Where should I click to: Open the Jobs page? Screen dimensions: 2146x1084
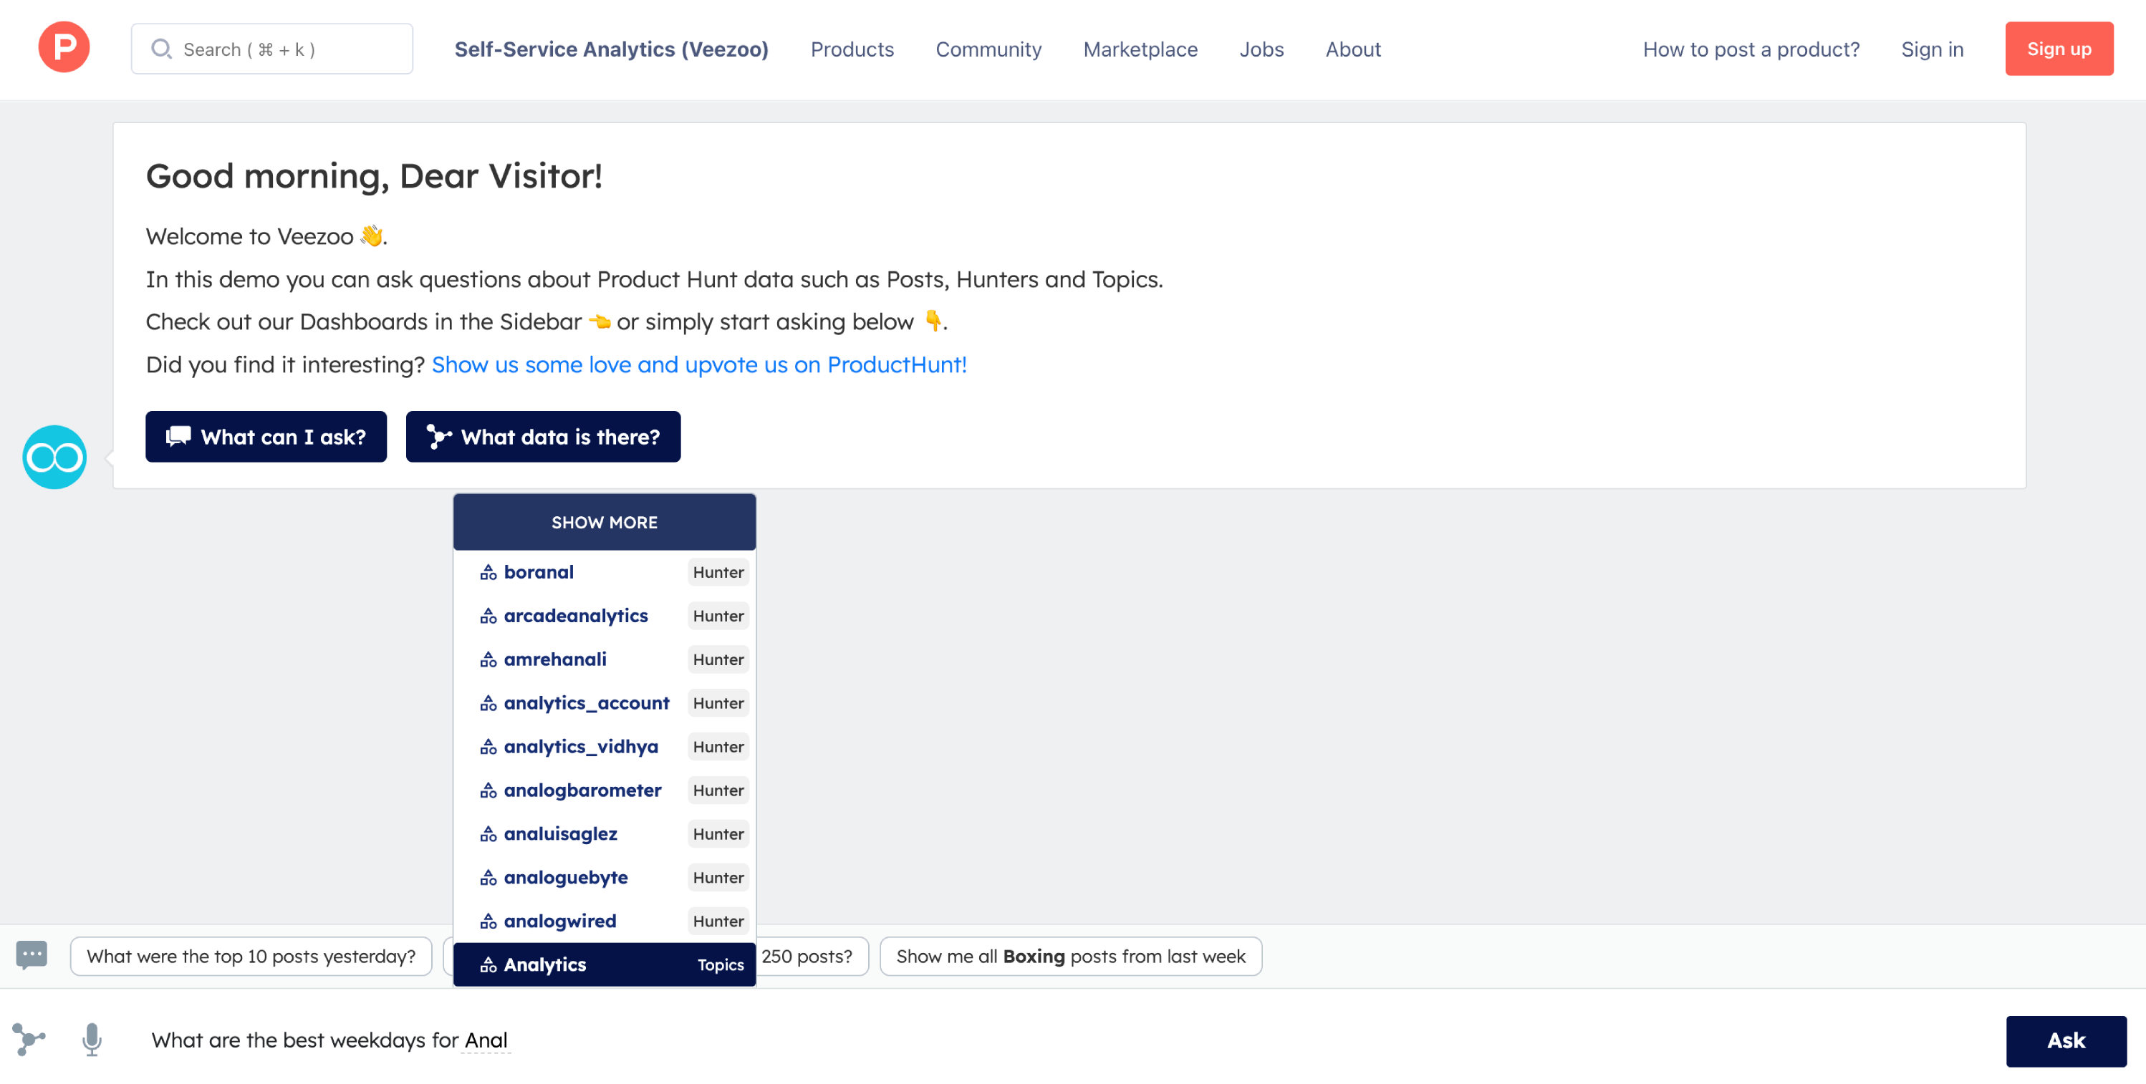coord(1261,49)
